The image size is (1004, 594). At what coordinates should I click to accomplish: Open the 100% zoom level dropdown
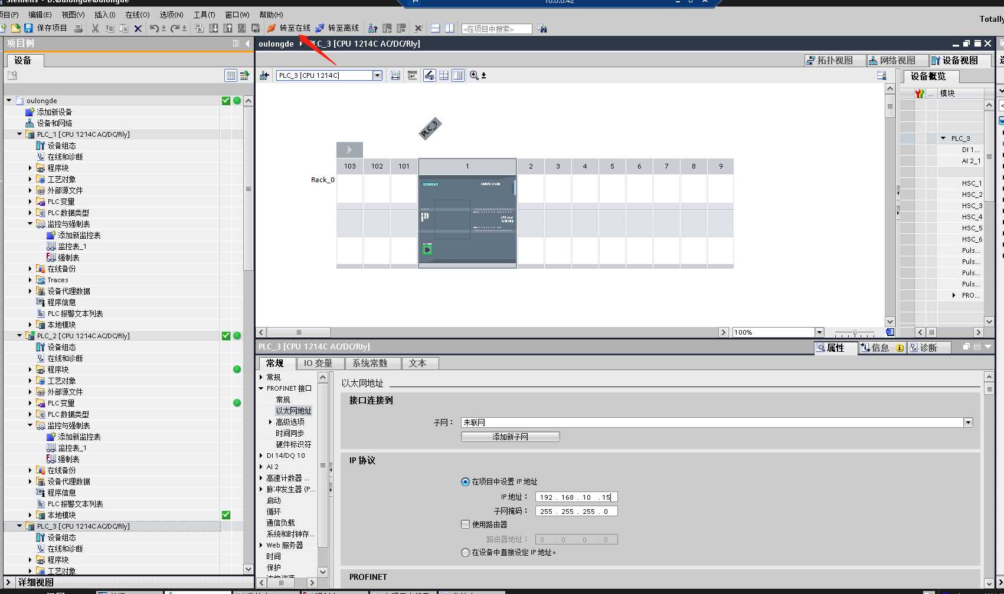tap(819, 332)
